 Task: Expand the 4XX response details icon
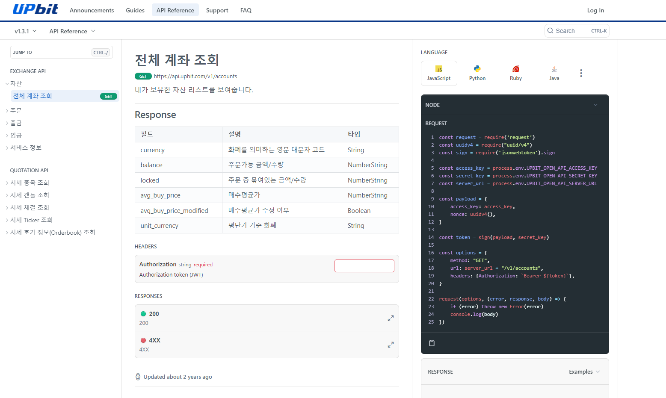coord(391,345)
